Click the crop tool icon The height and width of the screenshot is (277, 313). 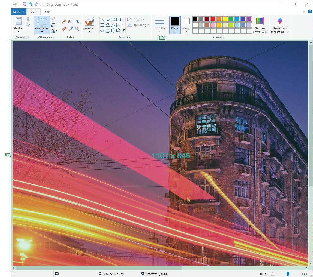coord(53,19)
